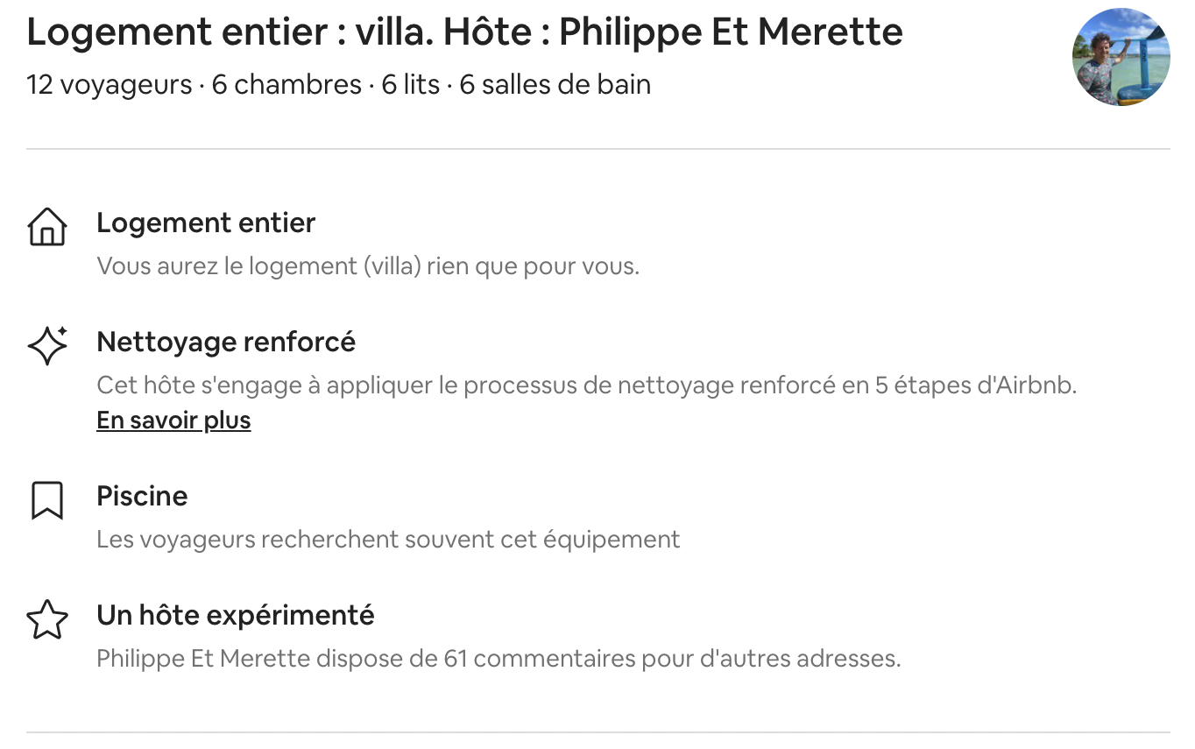Click the Un hôte expérimenté heading
The width and height of the screenshot is (1195, 749).
pyautogui.click(x=236, y=615)
